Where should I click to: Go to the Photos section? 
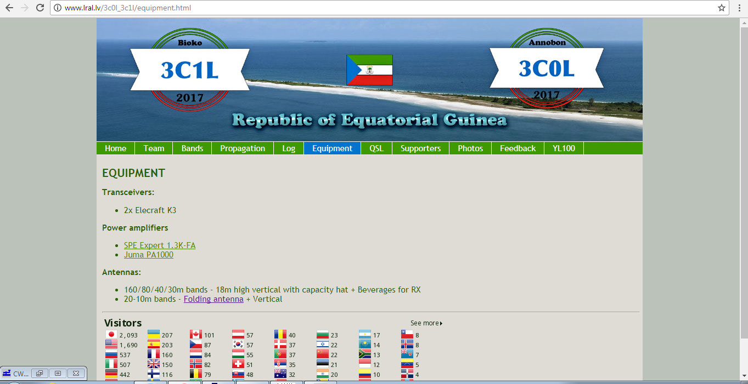(470, 148)
